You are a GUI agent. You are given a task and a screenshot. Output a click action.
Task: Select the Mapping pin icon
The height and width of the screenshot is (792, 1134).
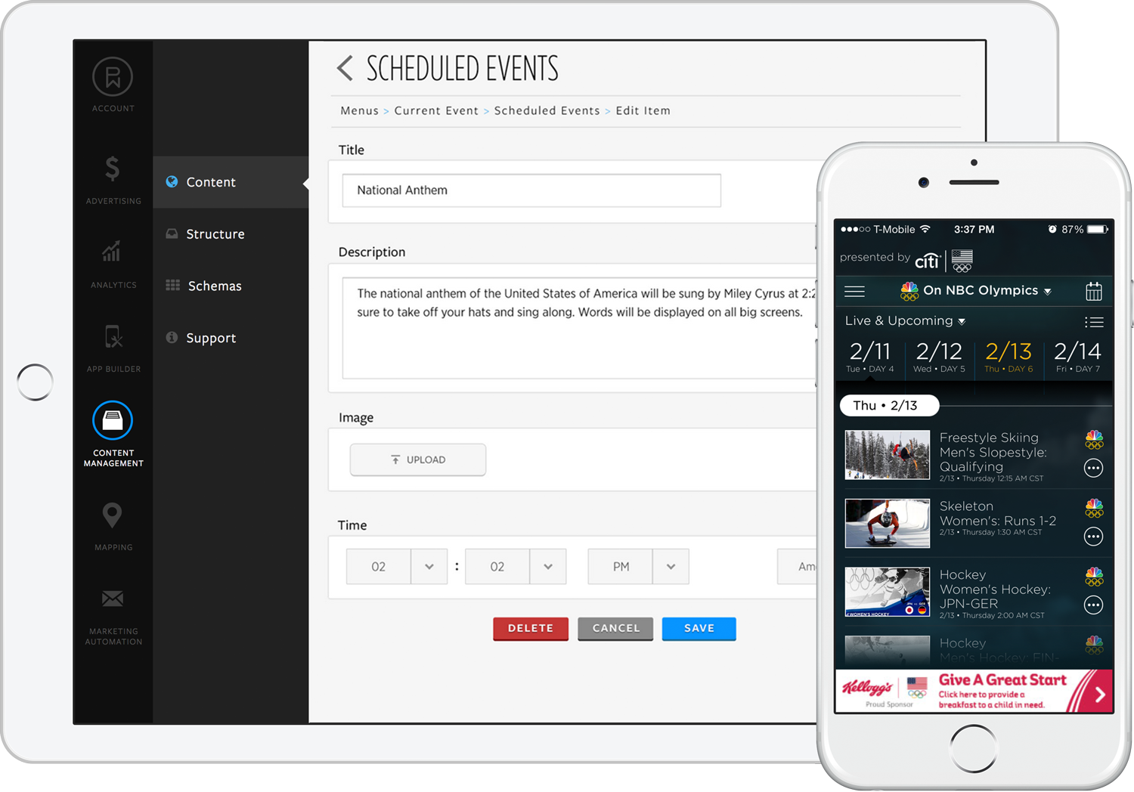[112, 515]
